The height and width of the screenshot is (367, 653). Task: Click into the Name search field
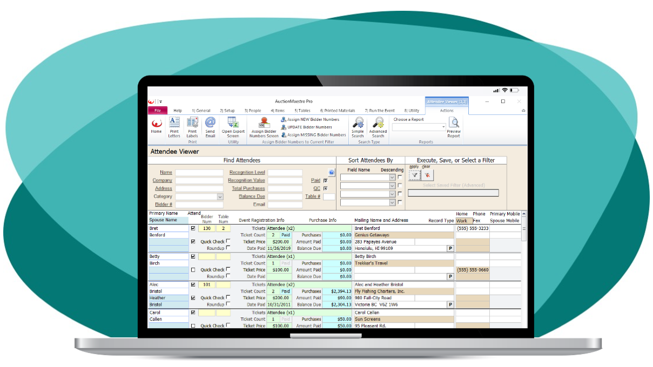point(199,173)
